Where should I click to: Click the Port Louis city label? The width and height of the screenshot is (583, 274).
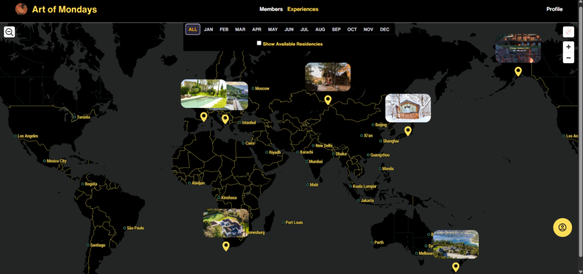point(294,222)
